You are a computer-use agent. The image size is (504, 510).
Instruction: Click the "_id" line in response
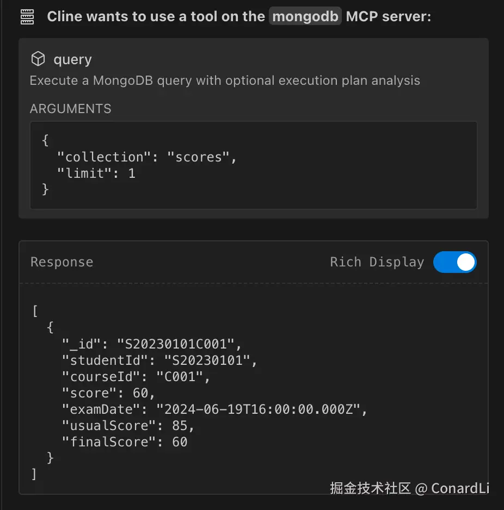pos(151,344)
